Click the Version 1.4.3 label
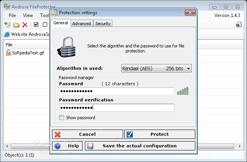The width and height of the screenshot is (247, 162). [227, 15]
